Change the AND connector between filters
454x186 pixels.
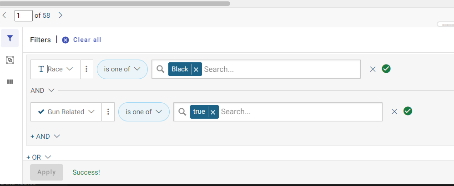pyautogui.click(x=43, y=90)
